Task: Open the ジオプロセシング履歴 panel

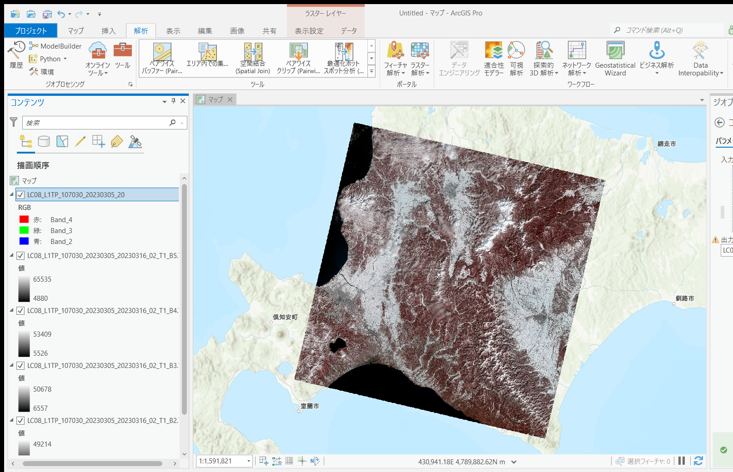Action: 16,55
